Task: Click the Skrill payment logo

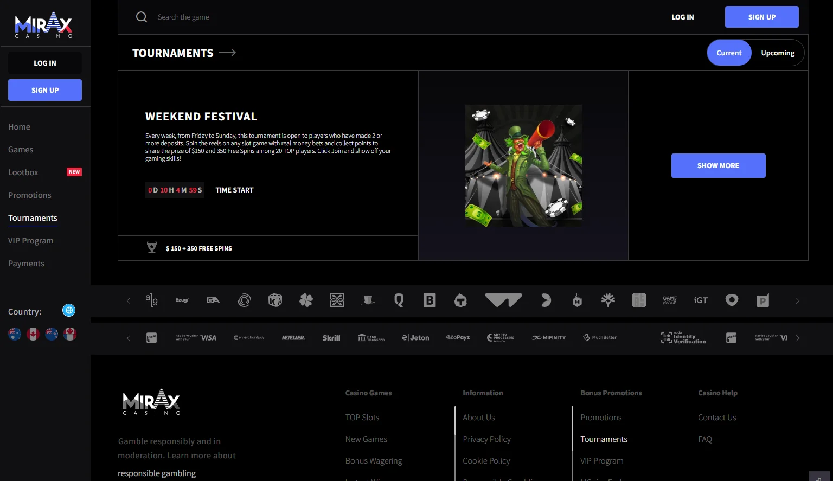Action: point(331,338)
